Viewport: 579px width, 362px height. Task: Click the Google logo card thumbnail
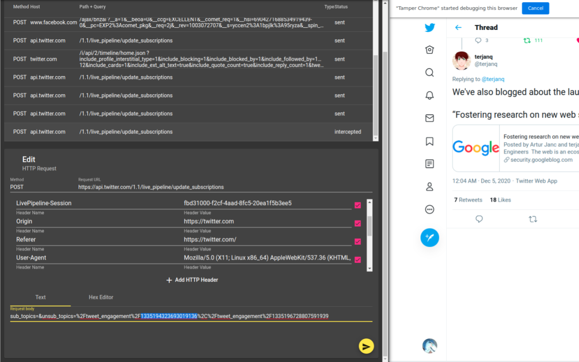click(476, 148)
